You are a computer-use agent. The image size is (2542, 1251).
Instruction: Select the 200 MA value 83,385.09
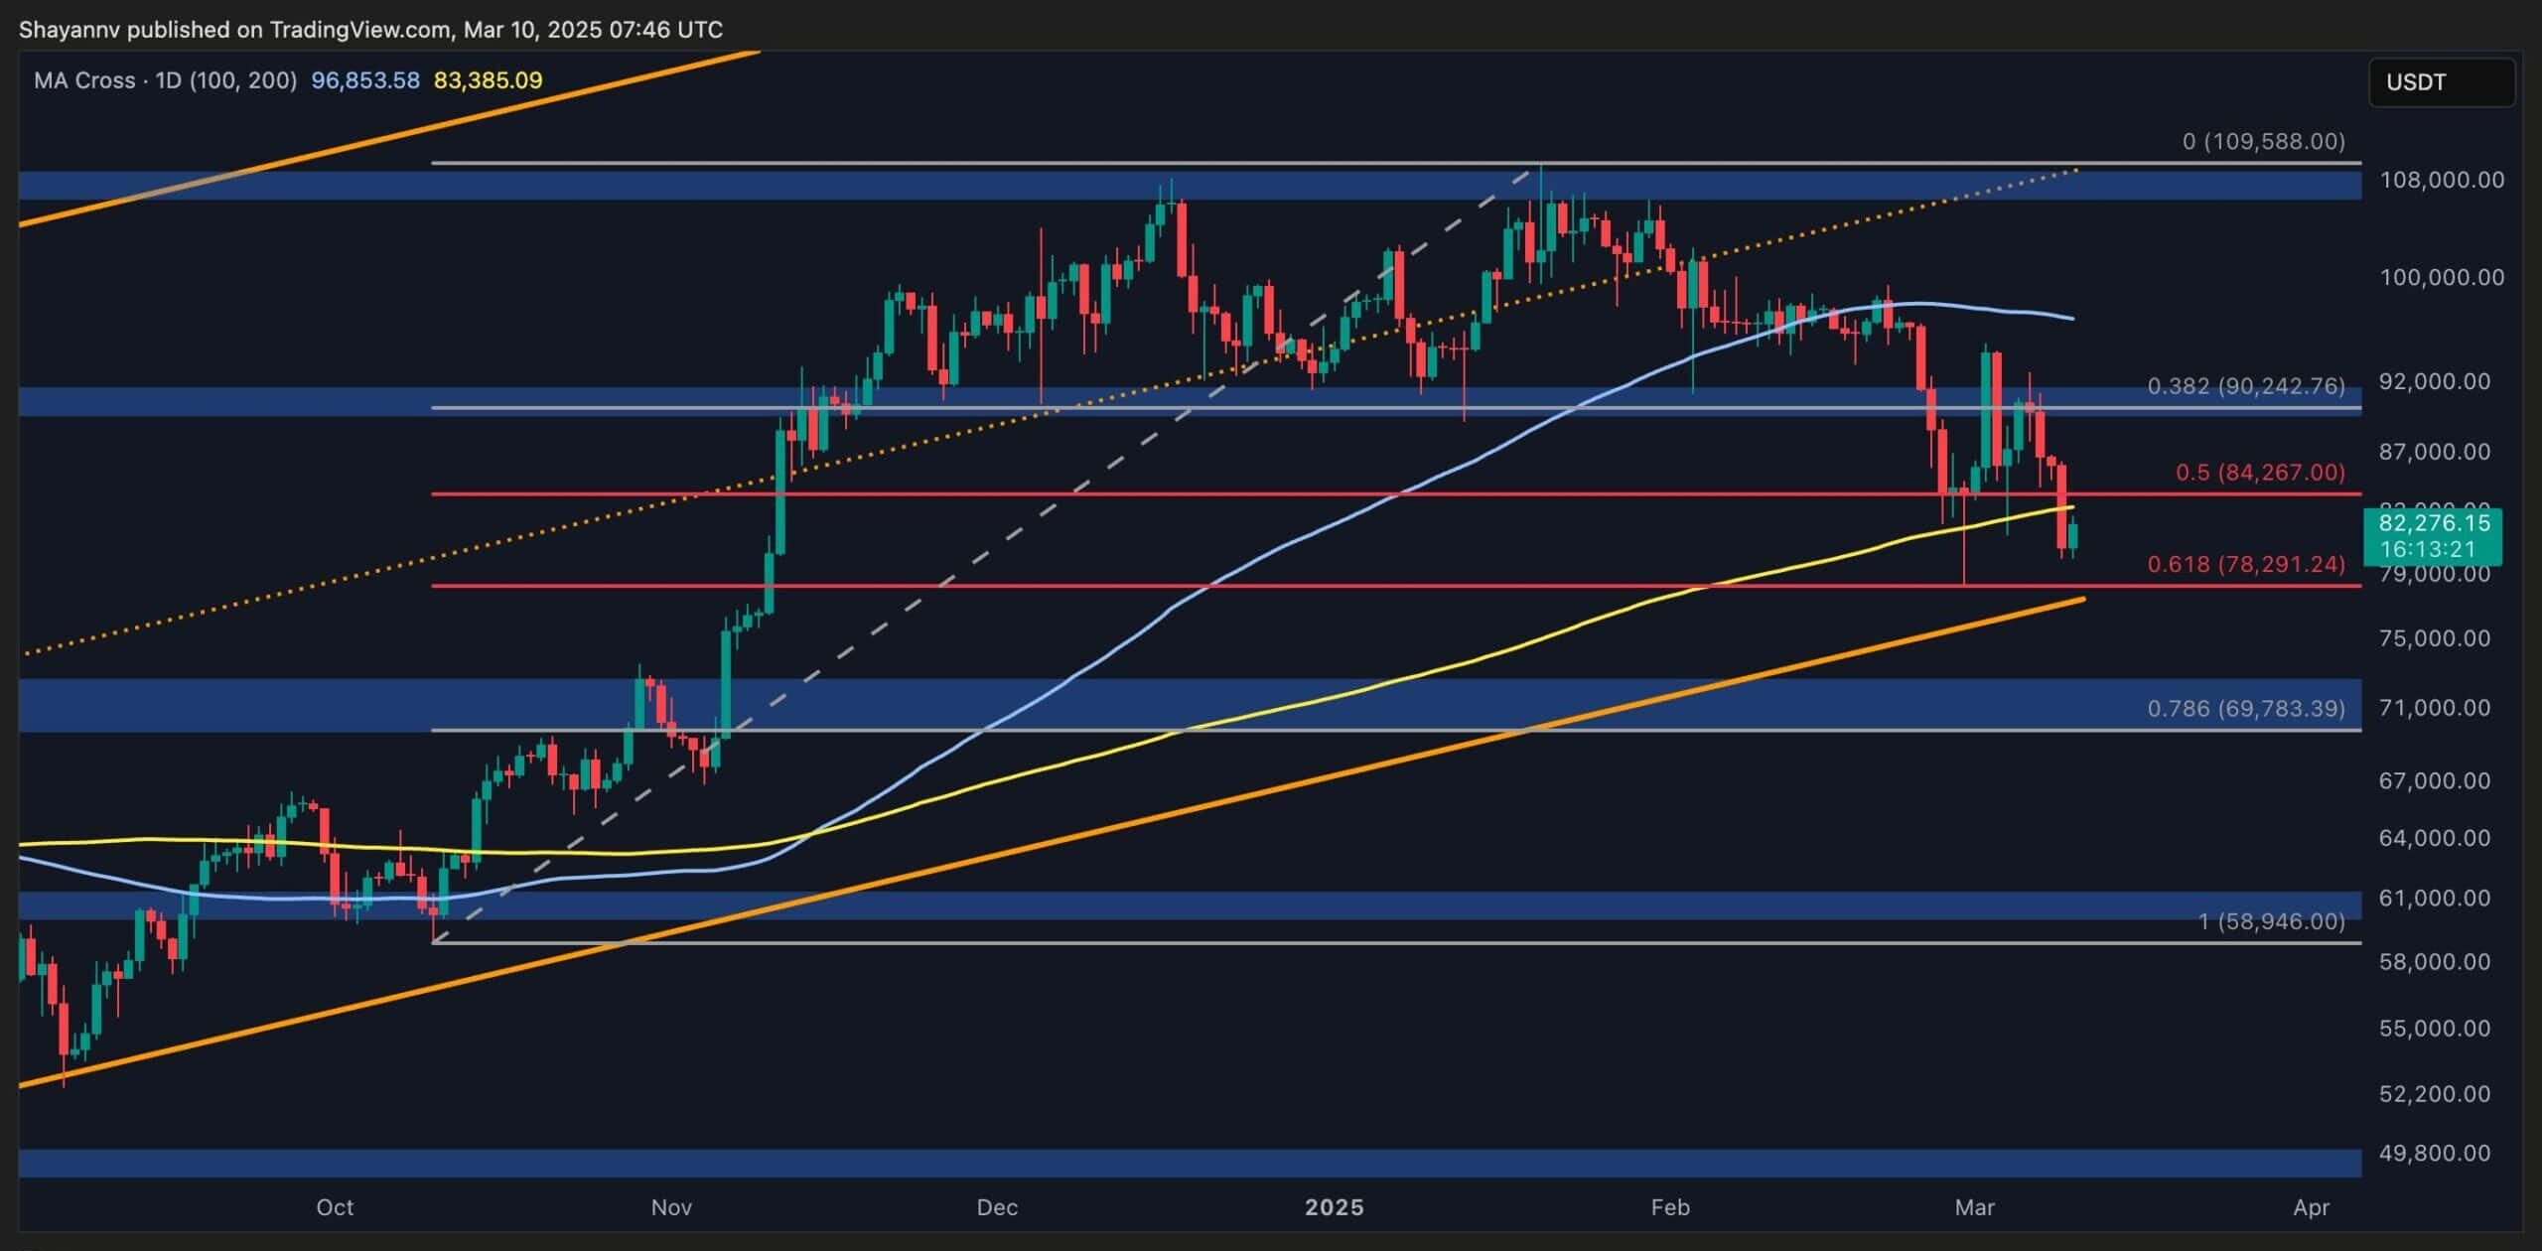point(489,80)
